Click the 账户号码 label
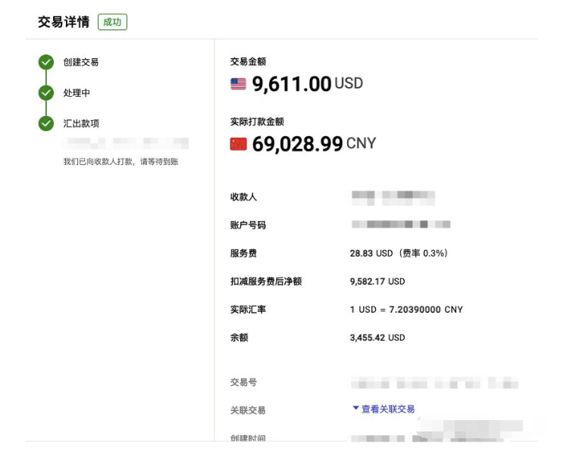The image size is (579, 461). pos(248,225)
